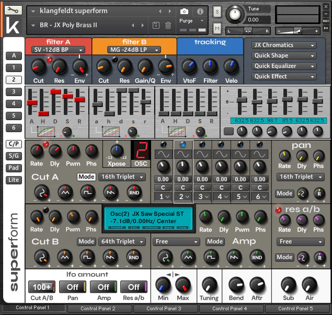The image size is (332, 315).
Task: Click the Lite page button
Action: coord(14,180)
